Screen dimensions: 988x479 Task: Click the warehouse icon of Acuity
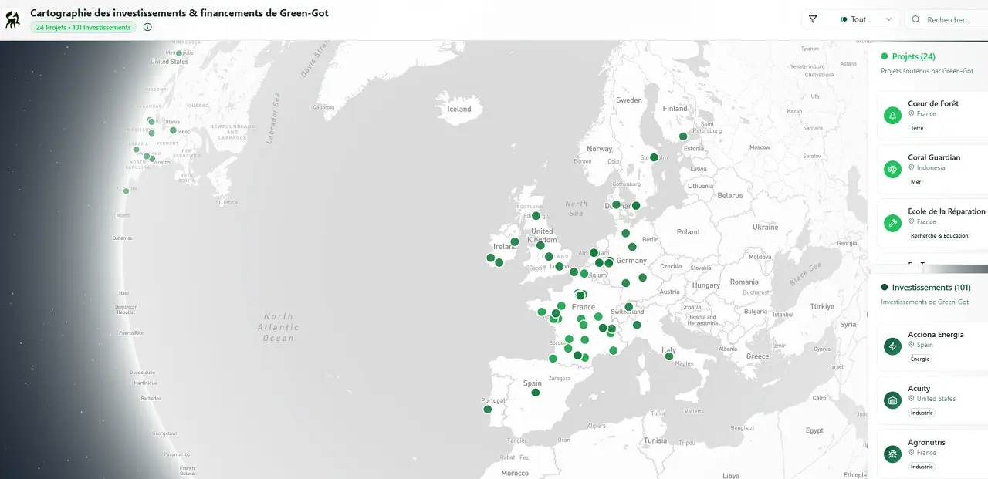[x=893, y=400]
